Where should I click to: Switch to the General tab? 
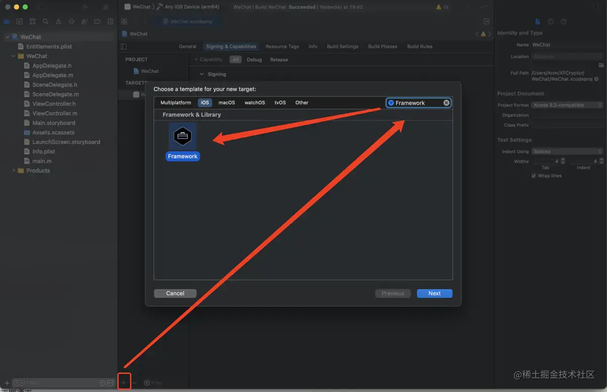(188, 47)
